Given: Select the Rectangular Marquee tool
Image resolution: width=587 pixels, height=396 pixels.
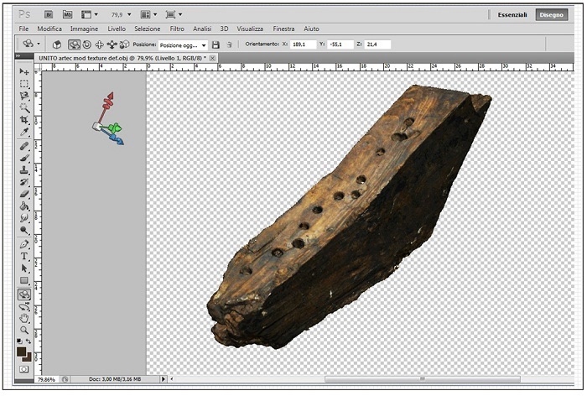Looking at the screenshot, I should coord(24,84).
